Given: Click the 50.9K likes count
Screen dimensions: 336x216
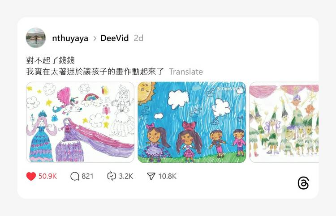Looking at the screenshot, I should [x=47, y=176].
